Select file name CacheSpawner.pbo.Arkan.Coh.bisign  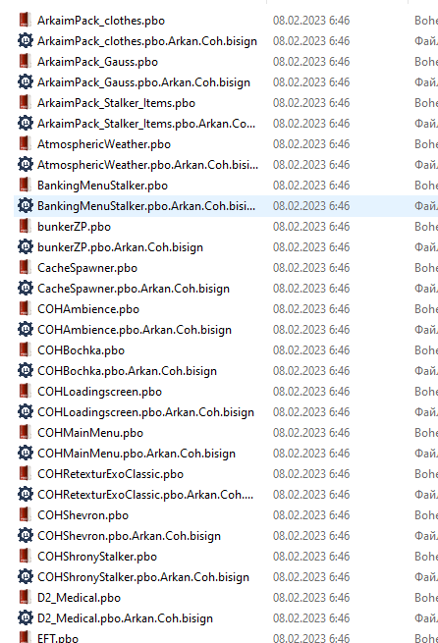coord(134,289)
